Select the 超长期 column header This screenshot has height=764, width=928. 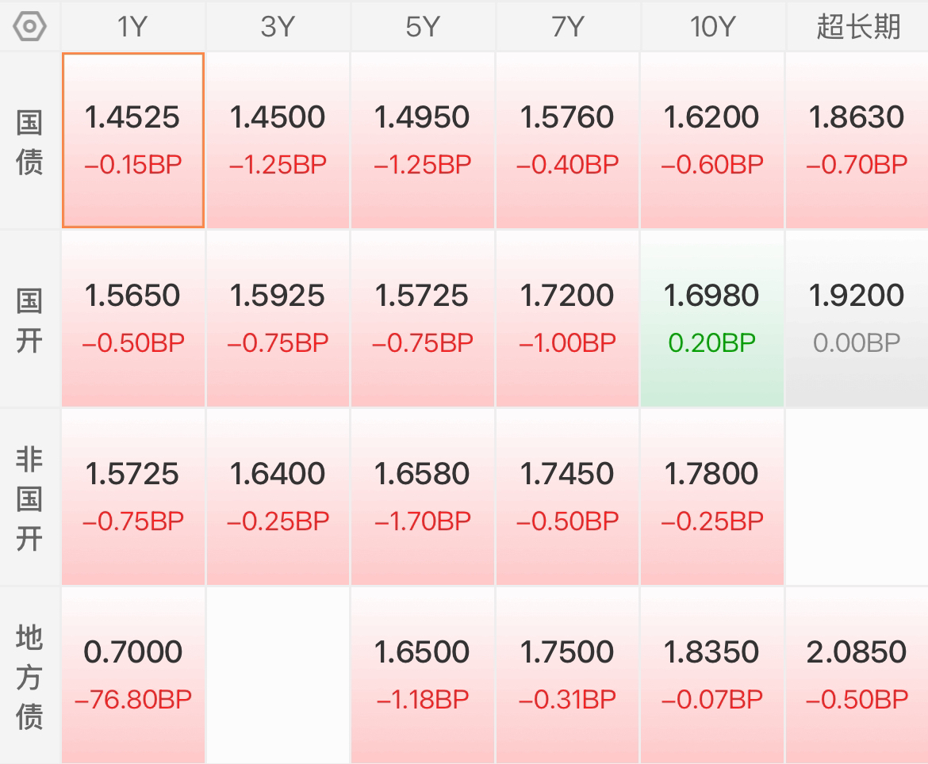click(x=857, y=27)
